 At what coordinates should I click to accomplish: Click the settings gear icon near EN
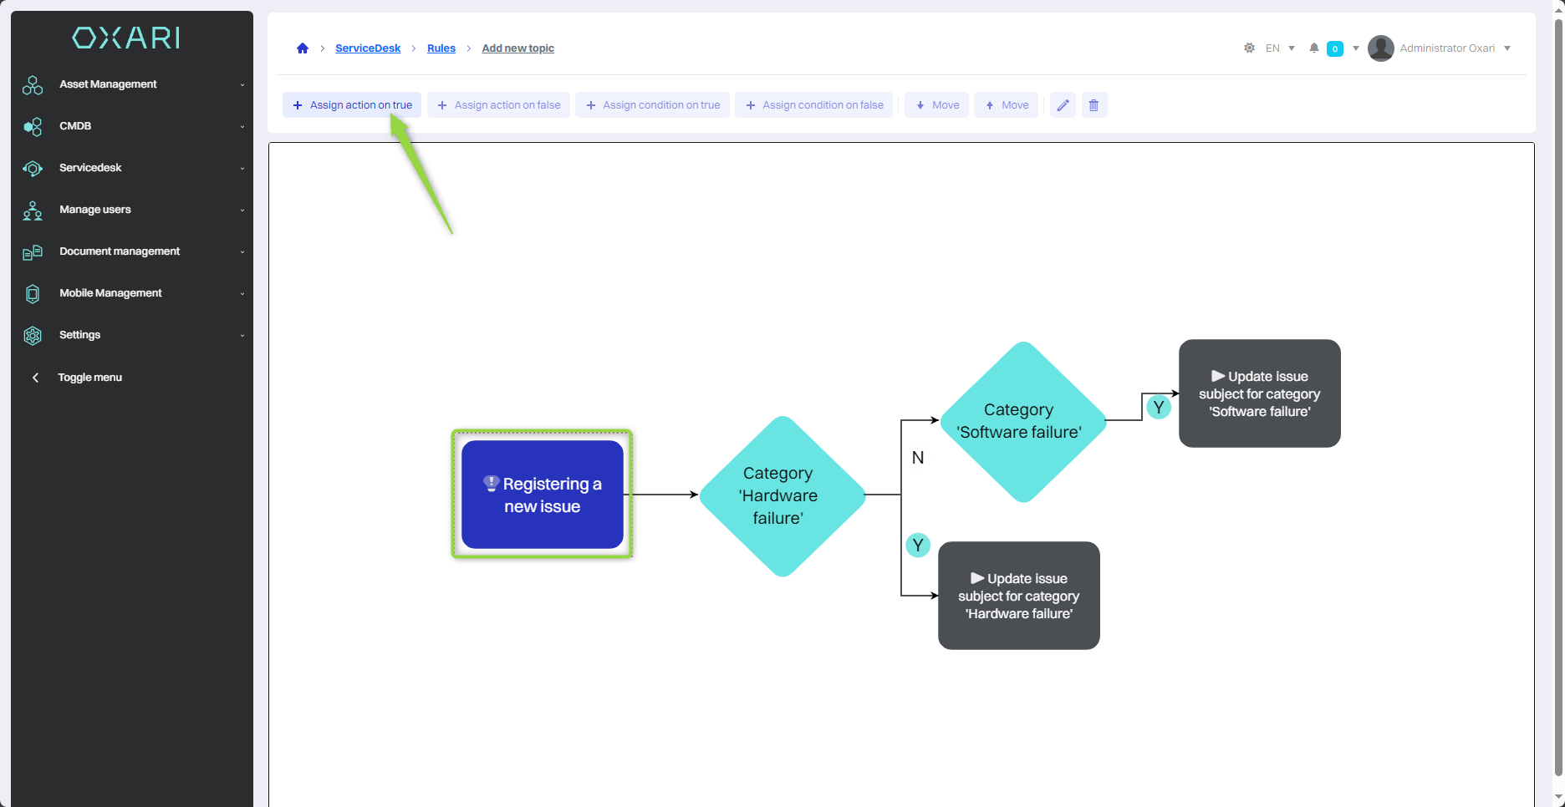click(x=1249, y=48)
